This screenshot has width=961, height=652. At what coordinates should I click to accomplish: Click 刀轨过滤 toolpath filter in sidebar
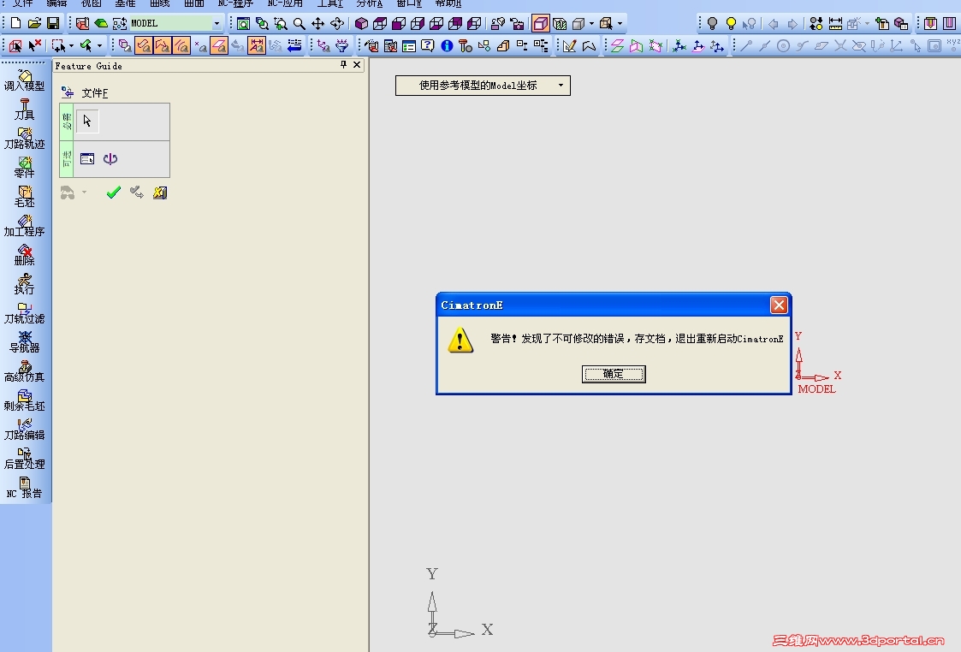(x=25, y=313)
